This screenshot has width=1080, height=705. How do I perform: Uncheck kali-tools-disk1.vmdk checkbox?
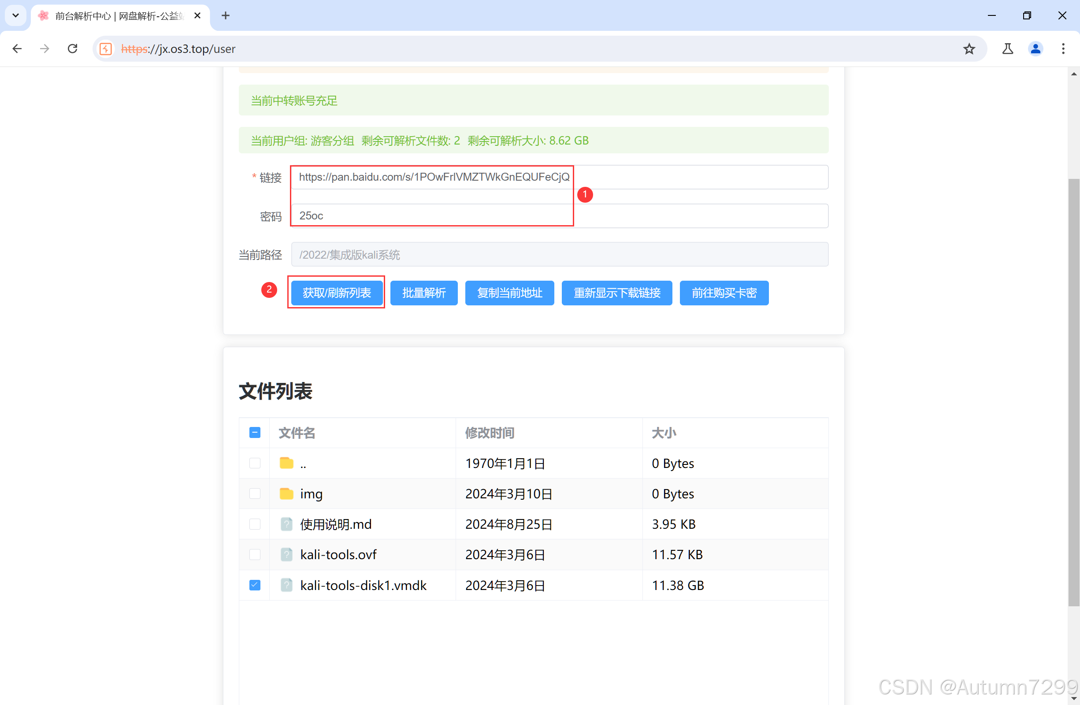(x=255, y=585)
